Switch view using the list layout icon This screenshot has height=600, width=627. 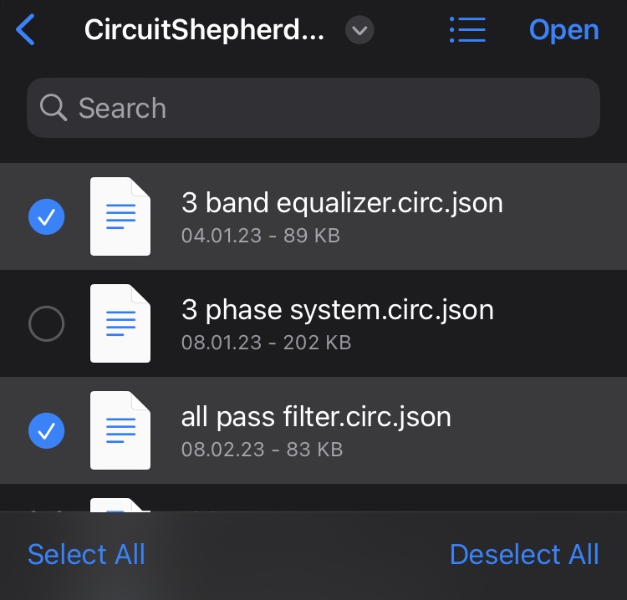point(467,29)
